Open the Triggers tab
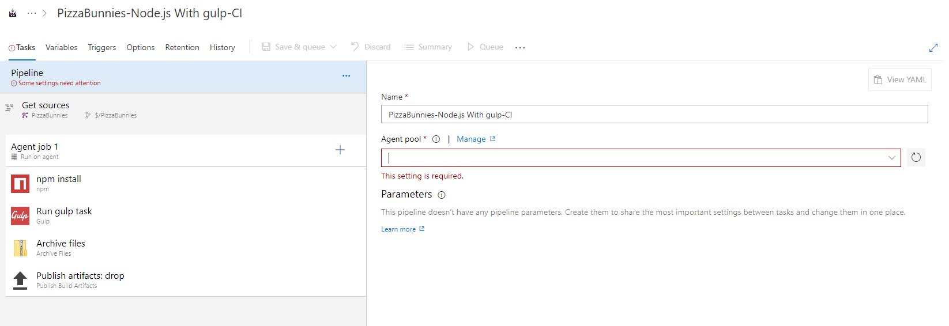Screen dimensions: 949x326 pos(102,47)
